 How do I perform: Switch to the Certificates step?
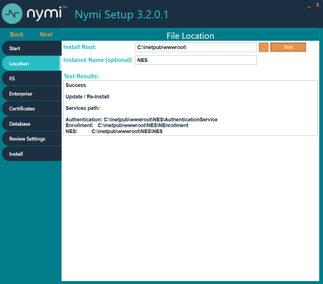tap(32, 109)
